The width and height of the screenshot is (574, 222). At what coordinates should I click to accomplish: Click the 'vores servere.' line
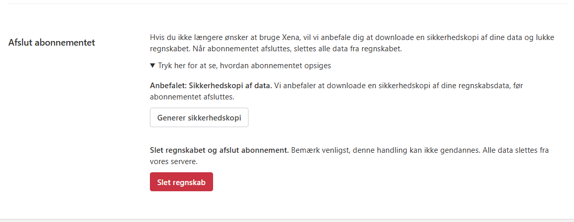174,161
